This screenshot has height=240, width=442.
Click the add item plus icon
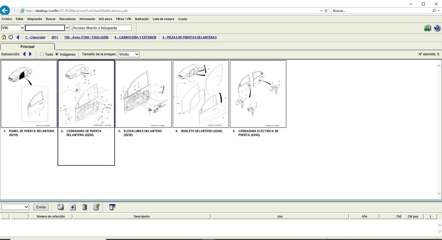(73, 207)
